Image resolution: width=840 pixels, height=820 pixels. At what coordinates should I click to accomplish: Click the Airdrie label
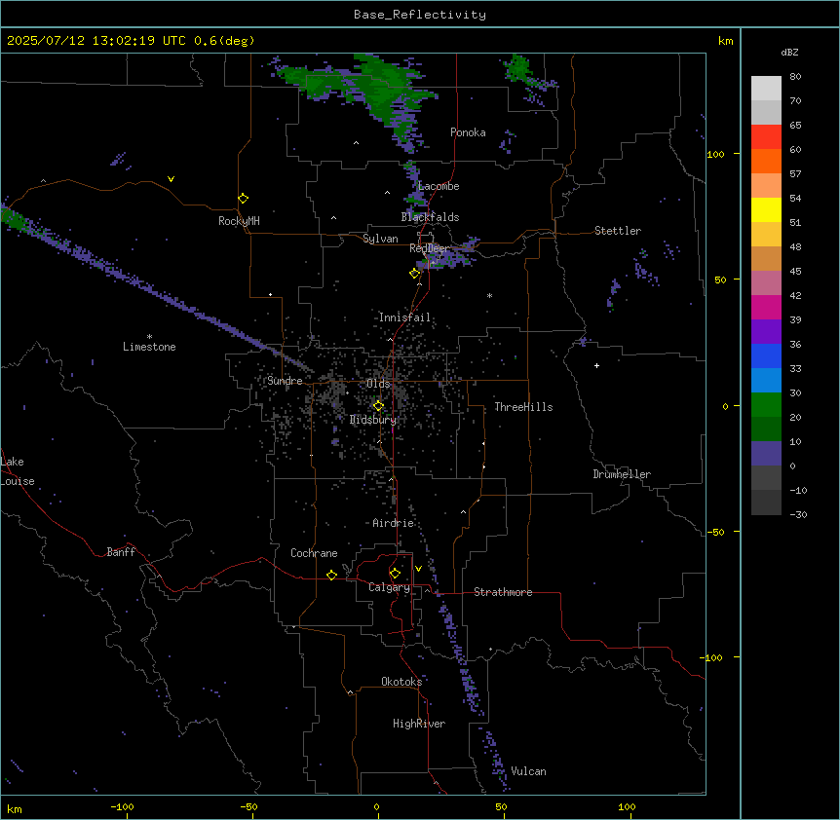tap(394, 523)
